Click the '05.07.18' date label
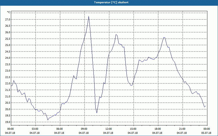218x136 pixels. click(206, 133)
